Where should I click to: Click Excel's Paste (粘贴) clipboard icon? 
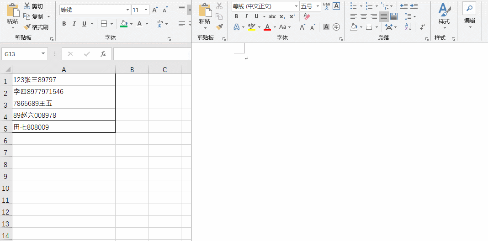[x=12, y=10]
